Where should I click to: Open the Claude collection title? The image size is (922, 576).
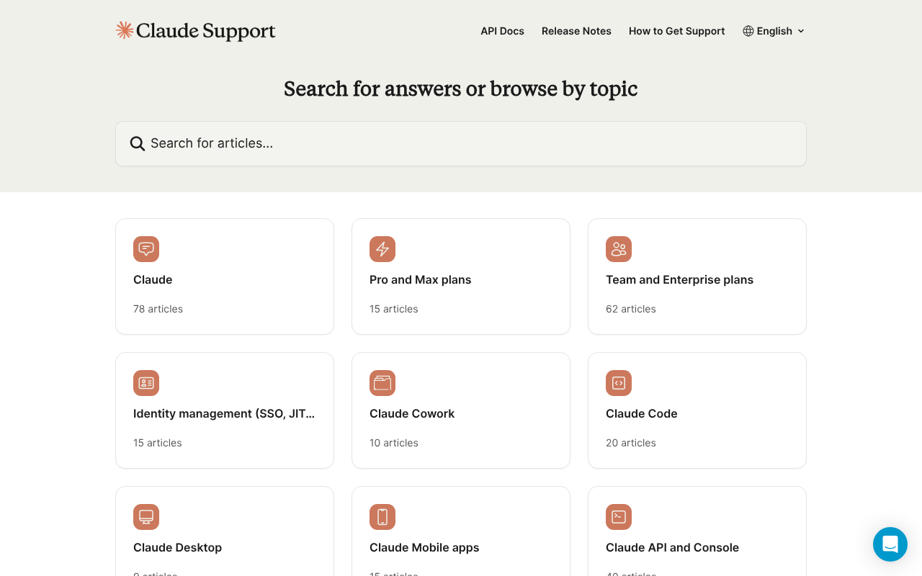pyautogui.click(x=153, y=279)
